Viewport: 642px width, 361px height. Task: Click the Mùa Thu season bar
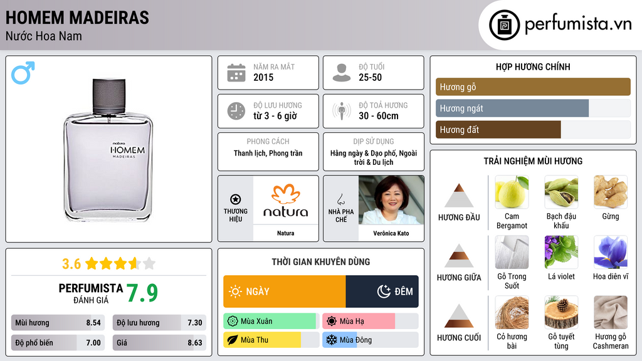271,340
